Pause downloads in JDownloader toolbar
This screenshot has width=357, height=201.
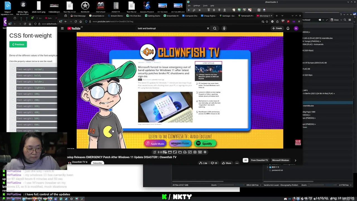click(x=194, y=10)
